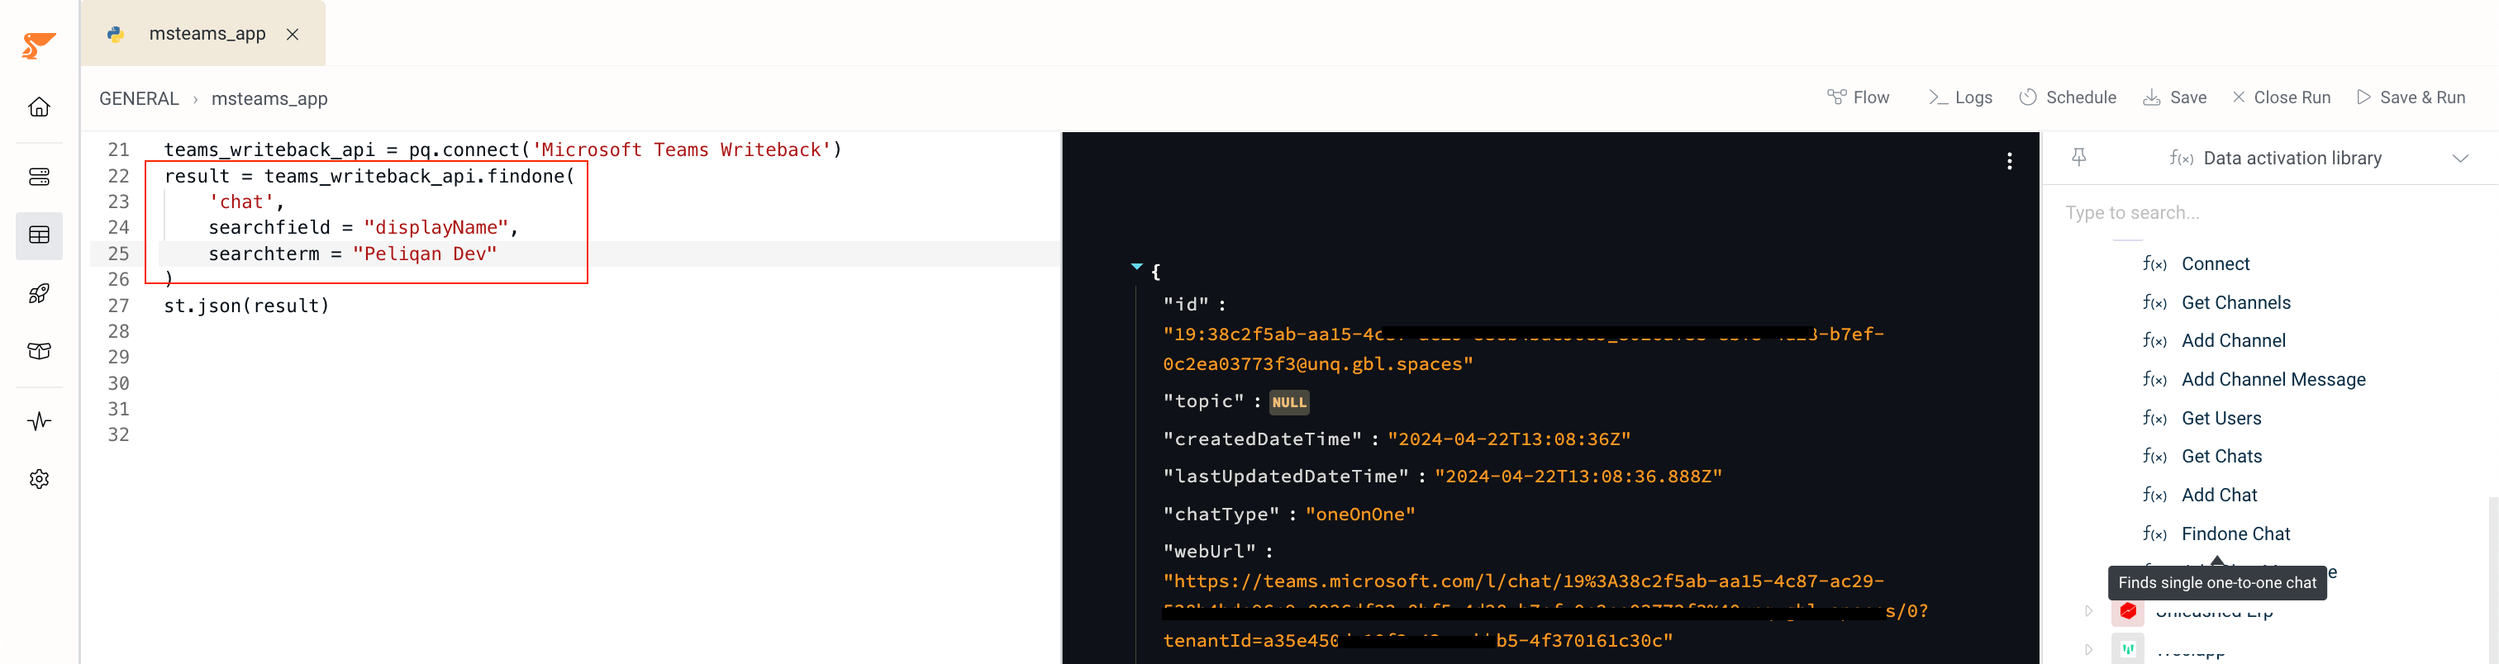This screenshot has height=664, width=2499.
Task: Select the msteams_app tab
Action: click(x=204, y=34)
